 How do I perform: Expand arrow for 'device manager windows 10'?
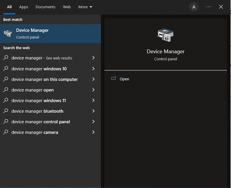93,69
